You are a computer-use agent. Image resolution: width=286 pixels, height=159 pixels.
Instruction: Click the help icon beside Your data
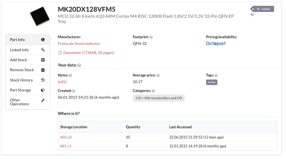click(79, 65)
